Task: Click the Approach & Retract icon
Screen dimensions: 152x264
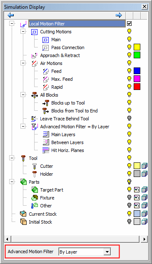Action: [x=34, y=55]
